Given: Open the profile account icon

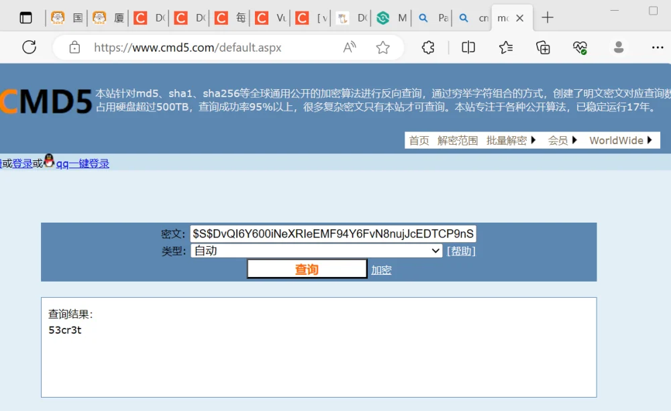Looking at the screenshot, I should click(619, 47).
